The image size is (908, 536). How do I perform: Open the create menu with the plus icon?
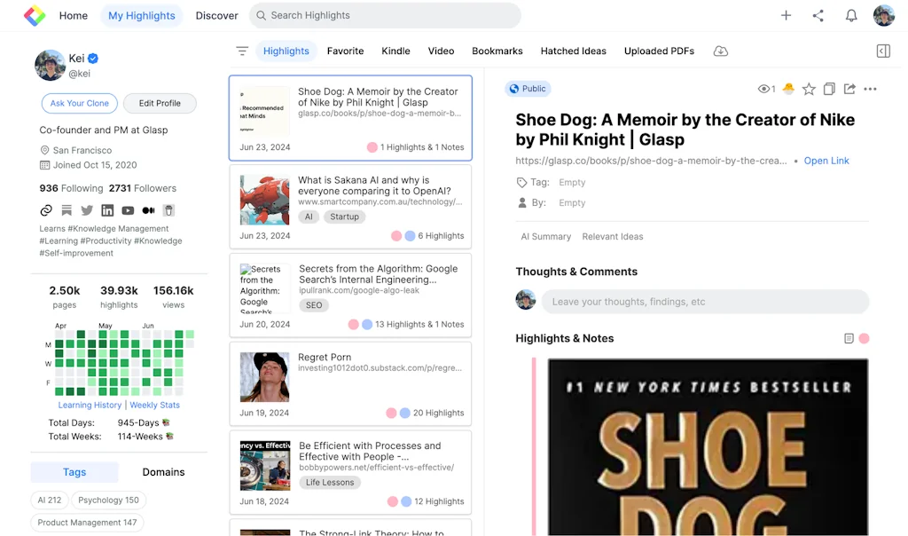click(786, 15)
